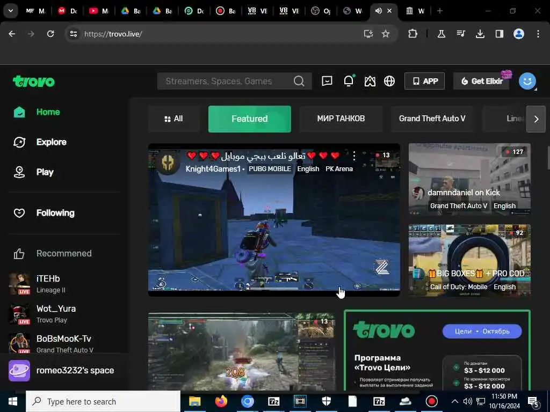Click the taskbar volume speaker icon
Image resolution: width=550 pixels, height=412 pixels.
[467, 401]
